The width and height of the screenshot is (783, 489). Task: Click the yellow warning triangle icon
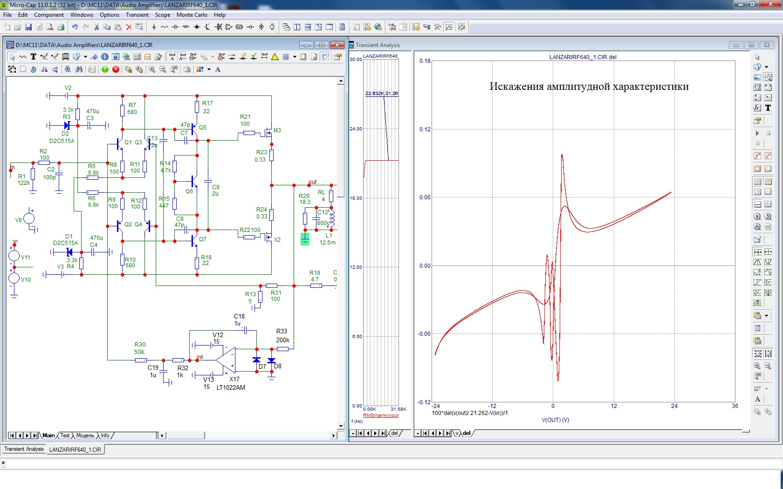tap(275, 57)
